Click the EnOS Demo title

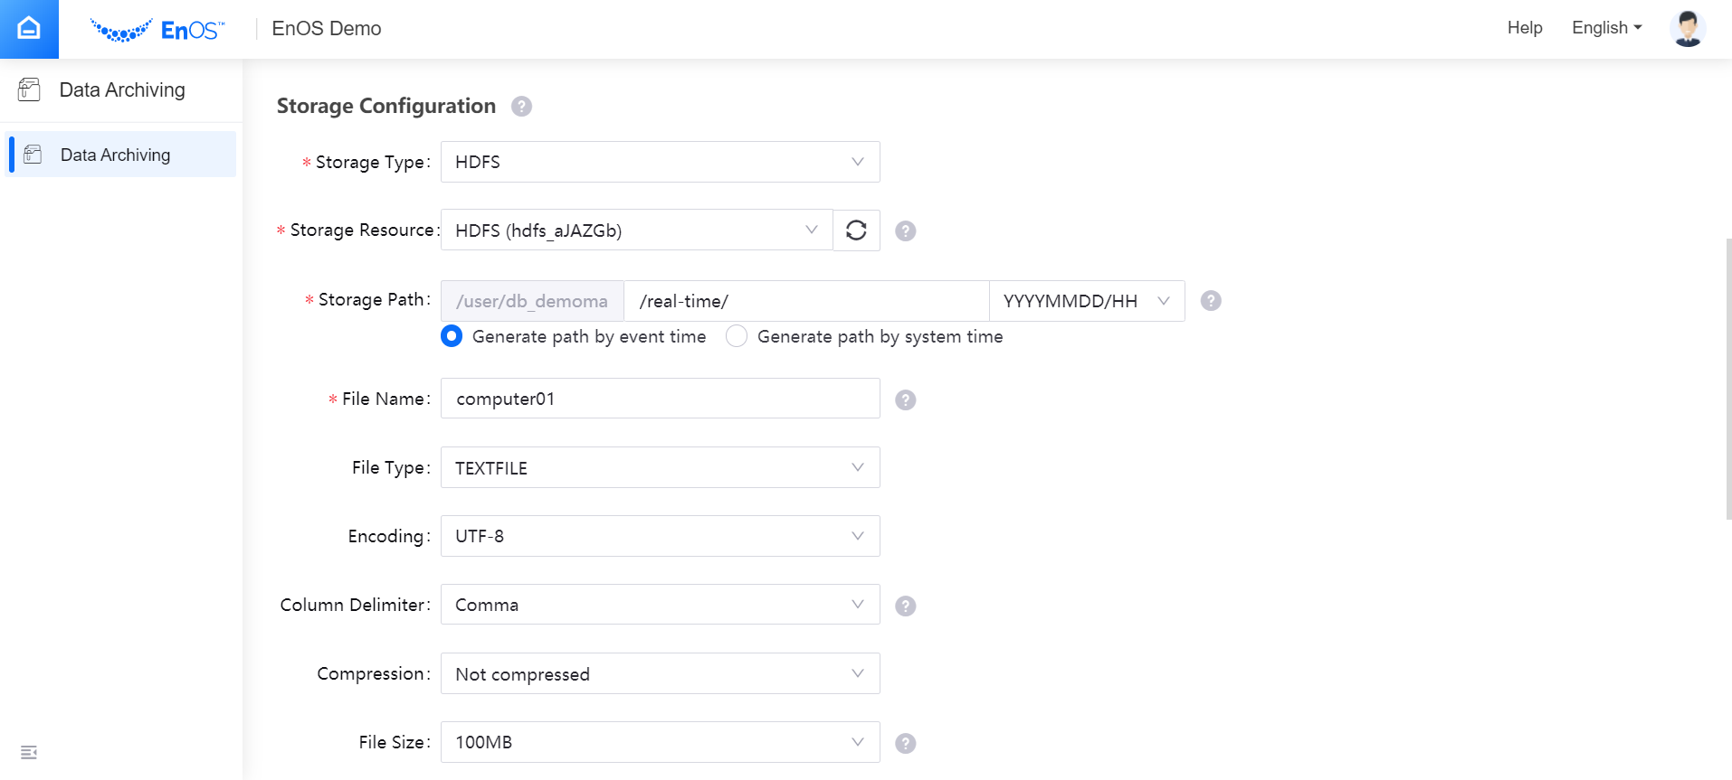(x=327, y=29)
